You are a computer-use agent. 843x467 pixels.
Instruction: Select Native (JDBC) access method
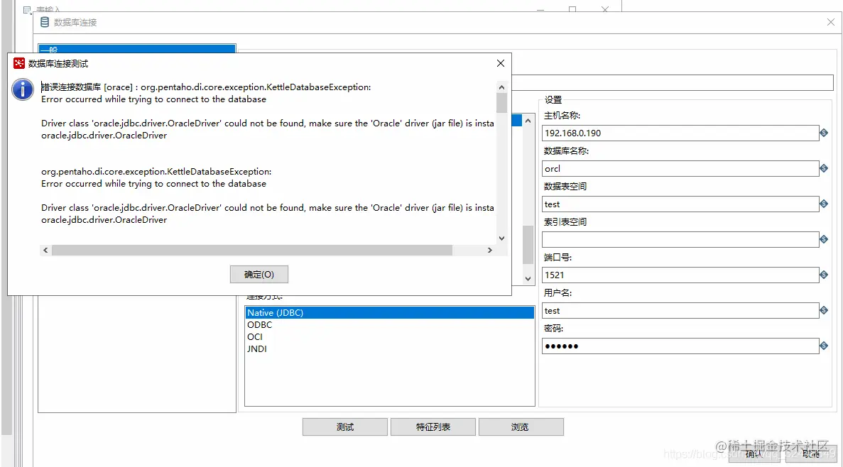389,313
